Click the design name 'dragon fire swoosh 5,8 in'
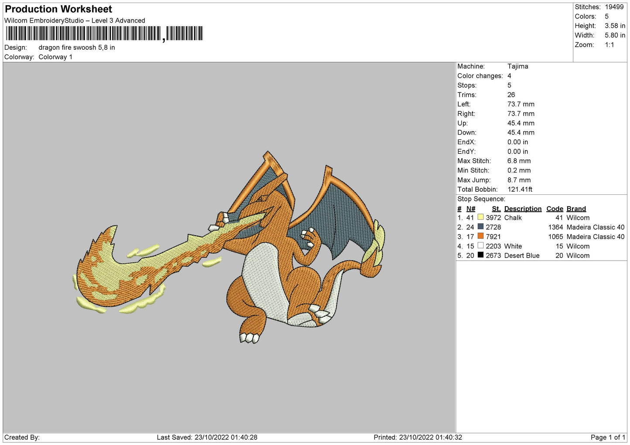The image size is (630, 445). [77, 48]
